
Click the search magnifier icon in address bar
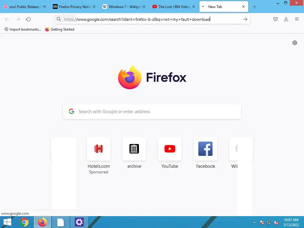coord(58,19)
